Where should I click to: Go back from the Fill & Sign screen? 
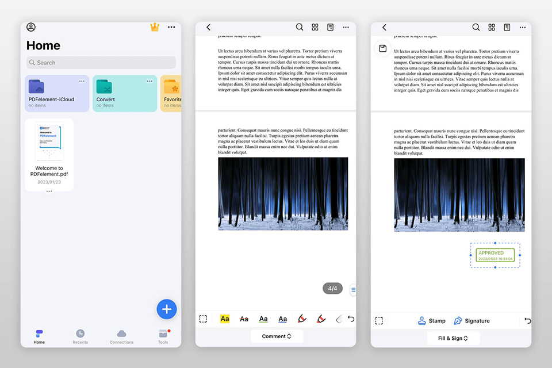(x=385, y=27)
